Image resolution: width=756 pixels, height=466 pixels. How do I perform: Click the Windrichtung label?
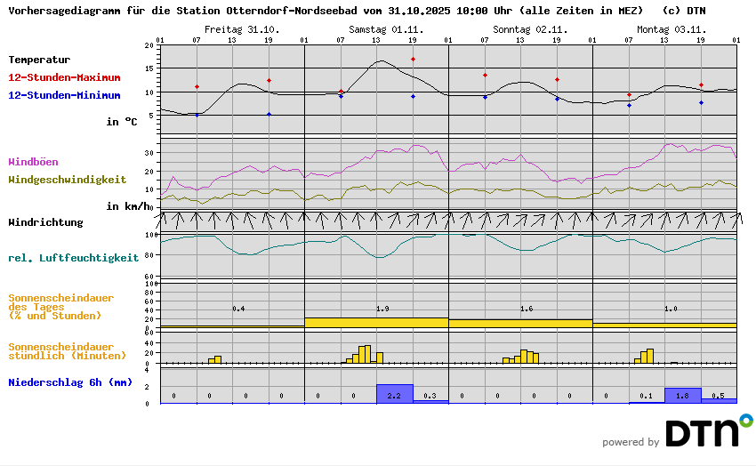(x=45, y=222)
